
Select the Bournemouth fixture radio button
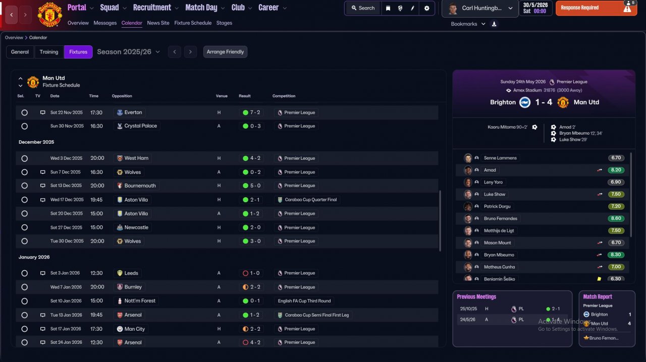[24, 186]
